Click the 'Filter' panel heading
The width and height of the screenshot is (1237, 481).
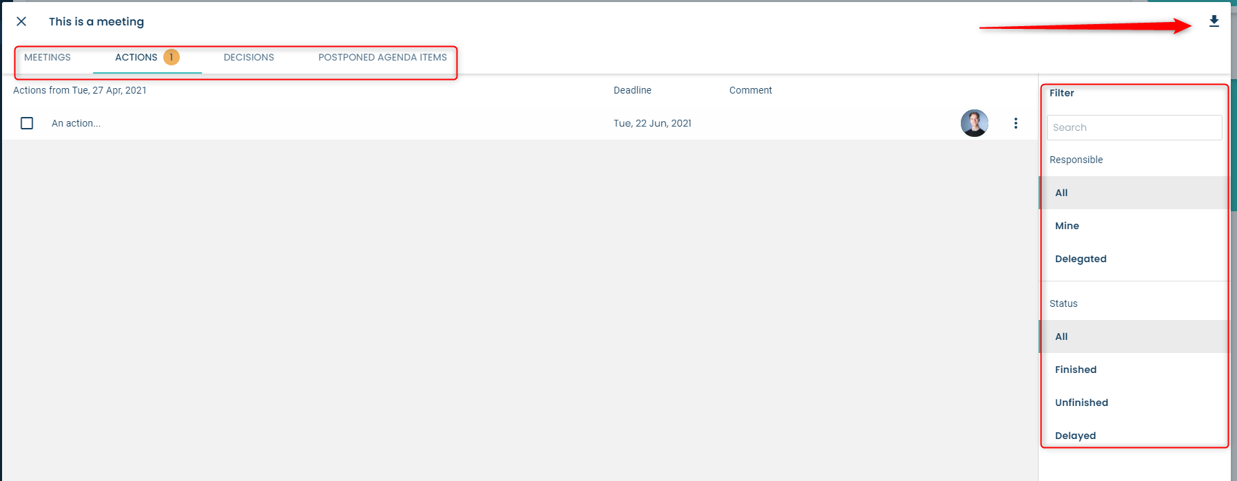click(1061, 93)
